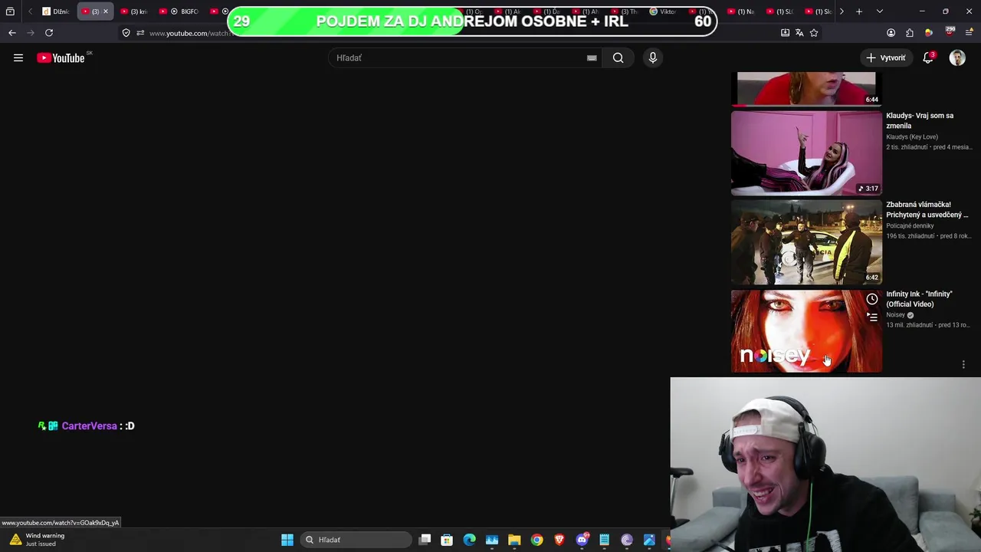Open Firefox View workspace icon
This screenshot has width=981, height=552.
click(10, 11)
